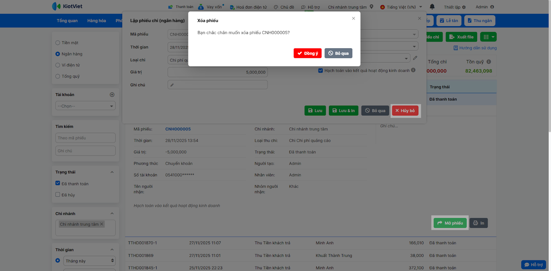551x271 pixels.
Task: Select the Ví điện tử radio option
Action: coord(58,65)
